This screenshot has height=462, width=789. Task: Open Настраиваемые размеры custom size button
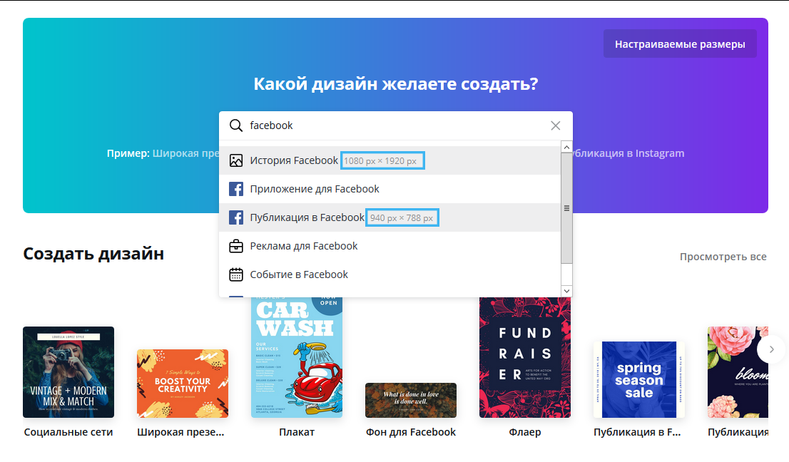tap(679, 44)
